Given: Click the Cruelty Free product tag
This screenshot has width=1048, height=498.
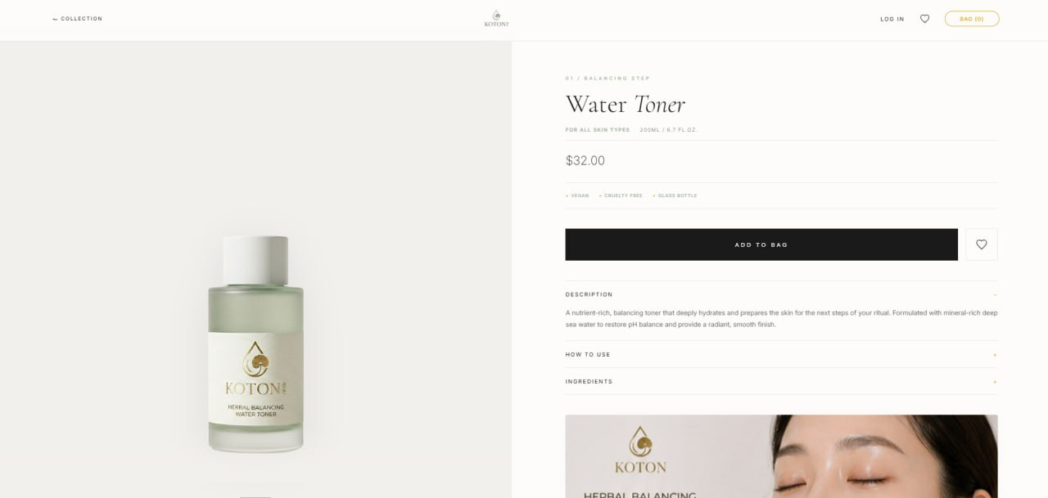Looking at the screenshot, I should point(621,196).
